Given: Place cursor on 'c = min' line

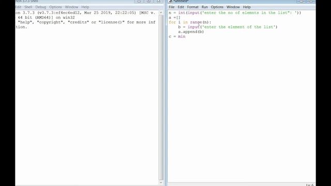Looking at the screenshot, I should pos(177,37).
